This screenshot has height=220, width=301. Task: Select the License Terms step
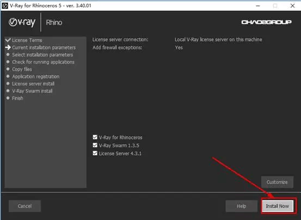(27, 40)
